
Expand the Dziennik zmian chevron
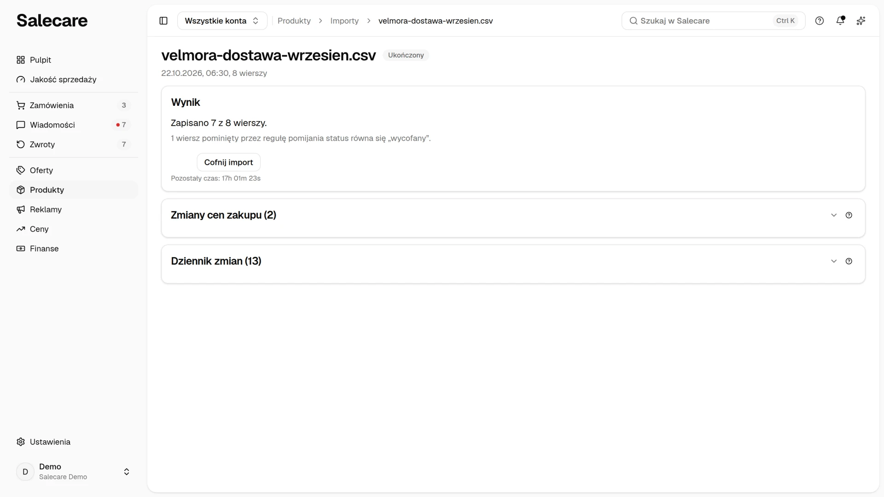tap(834, 261)
